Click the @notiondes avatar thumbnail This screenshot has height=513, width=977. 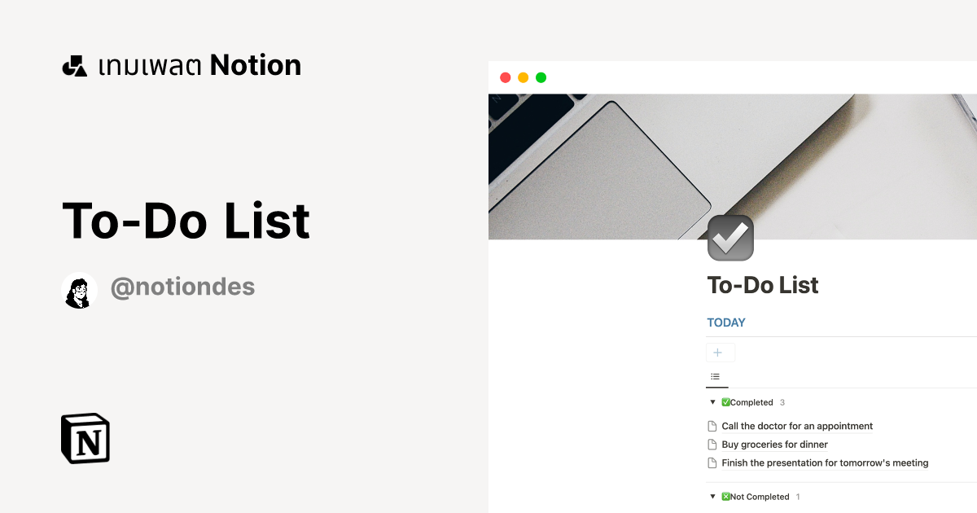(x=79, y=288)
